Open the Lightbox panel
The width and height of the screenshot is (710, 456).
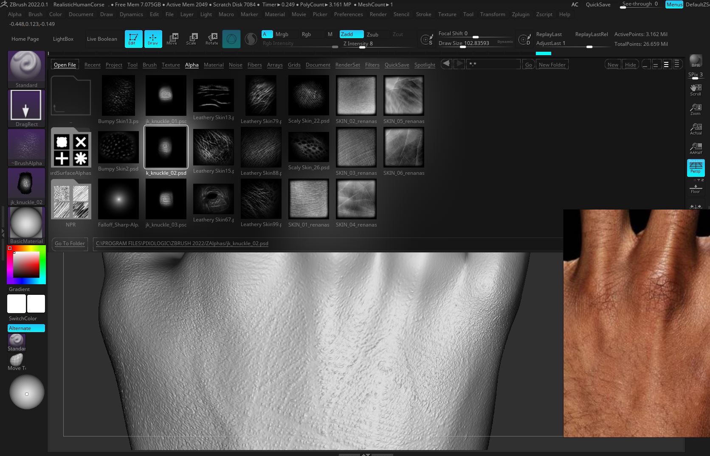click(63, 39)
